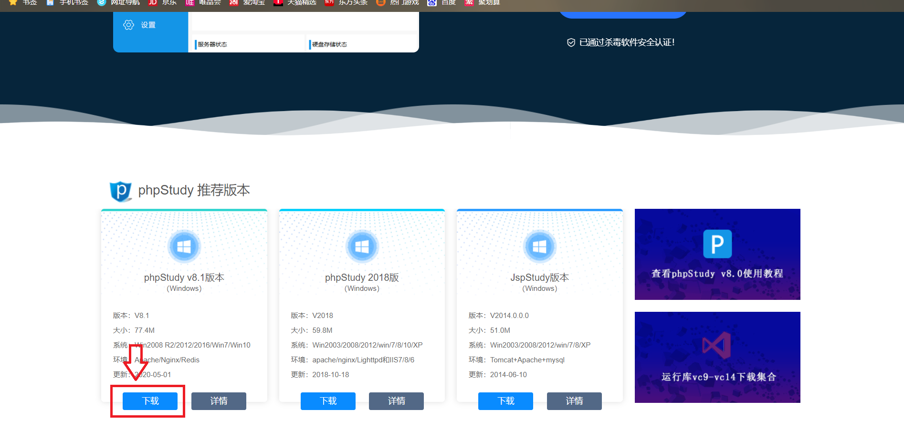Click size text 51.0M
Image resolution: width=904 pixels, height=431 pixels.
(500, 330)
